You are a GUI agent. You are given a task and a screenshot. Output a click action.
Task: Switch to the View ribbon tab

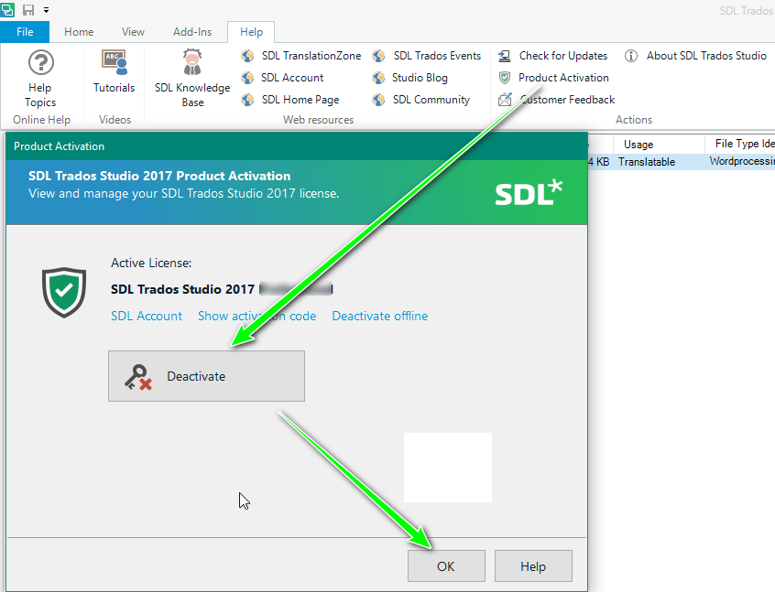point(133,32)
